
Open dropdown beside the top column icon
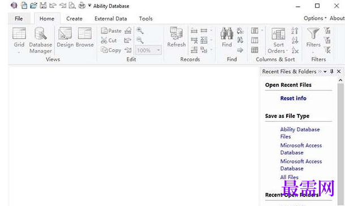[262, 31]
